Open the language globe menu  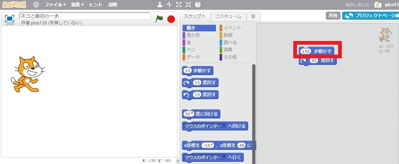tap(36, 5)
